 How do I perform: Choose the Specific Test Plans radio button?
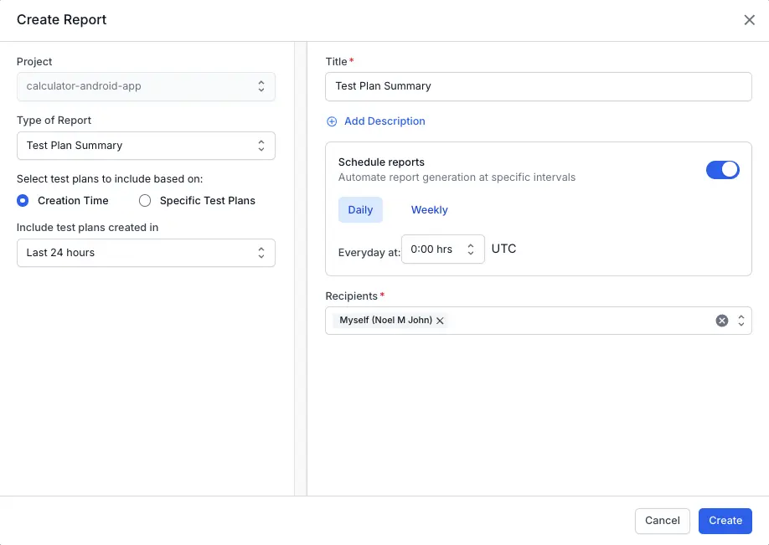tap(145, 201)
